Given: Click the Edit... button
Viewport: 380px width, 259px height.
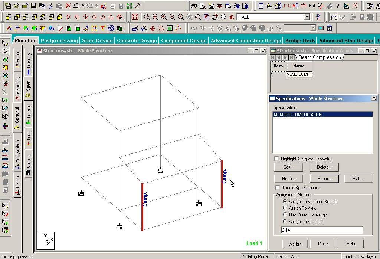Looking at the screenshot, I should pos(288,167).
